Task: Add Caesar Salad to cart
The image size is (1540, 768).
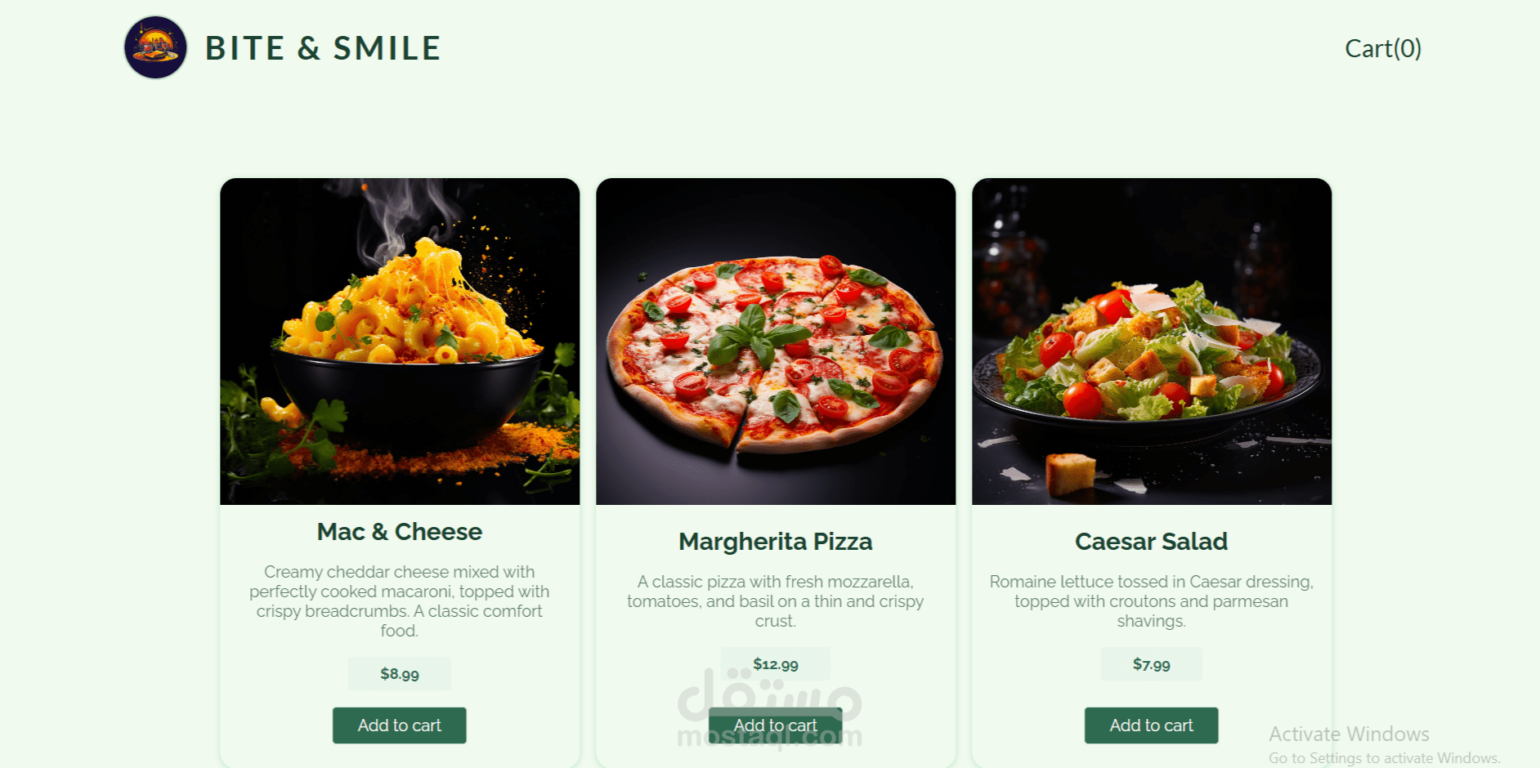Action: tap(1152, 726)
